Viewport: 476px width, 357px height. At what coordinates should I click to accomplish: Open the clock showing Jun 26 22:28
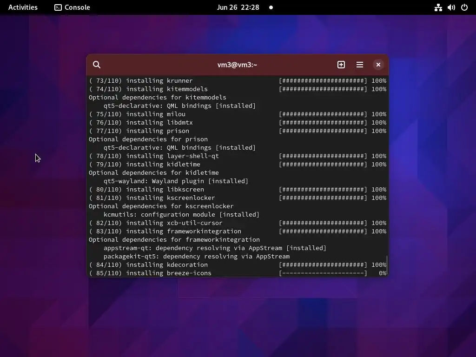point(238,7)
